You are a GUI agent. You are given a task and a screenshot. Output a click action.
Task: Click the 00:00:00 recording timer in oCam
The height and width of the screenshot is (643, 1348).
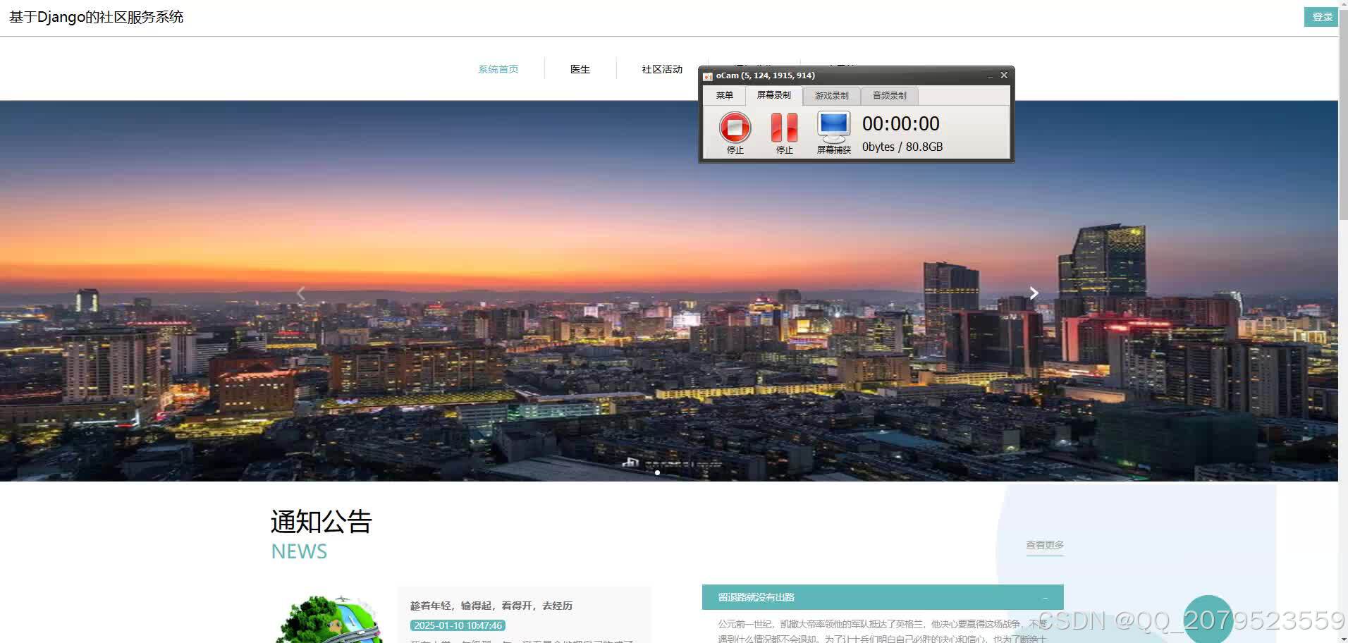coord(901,124)
